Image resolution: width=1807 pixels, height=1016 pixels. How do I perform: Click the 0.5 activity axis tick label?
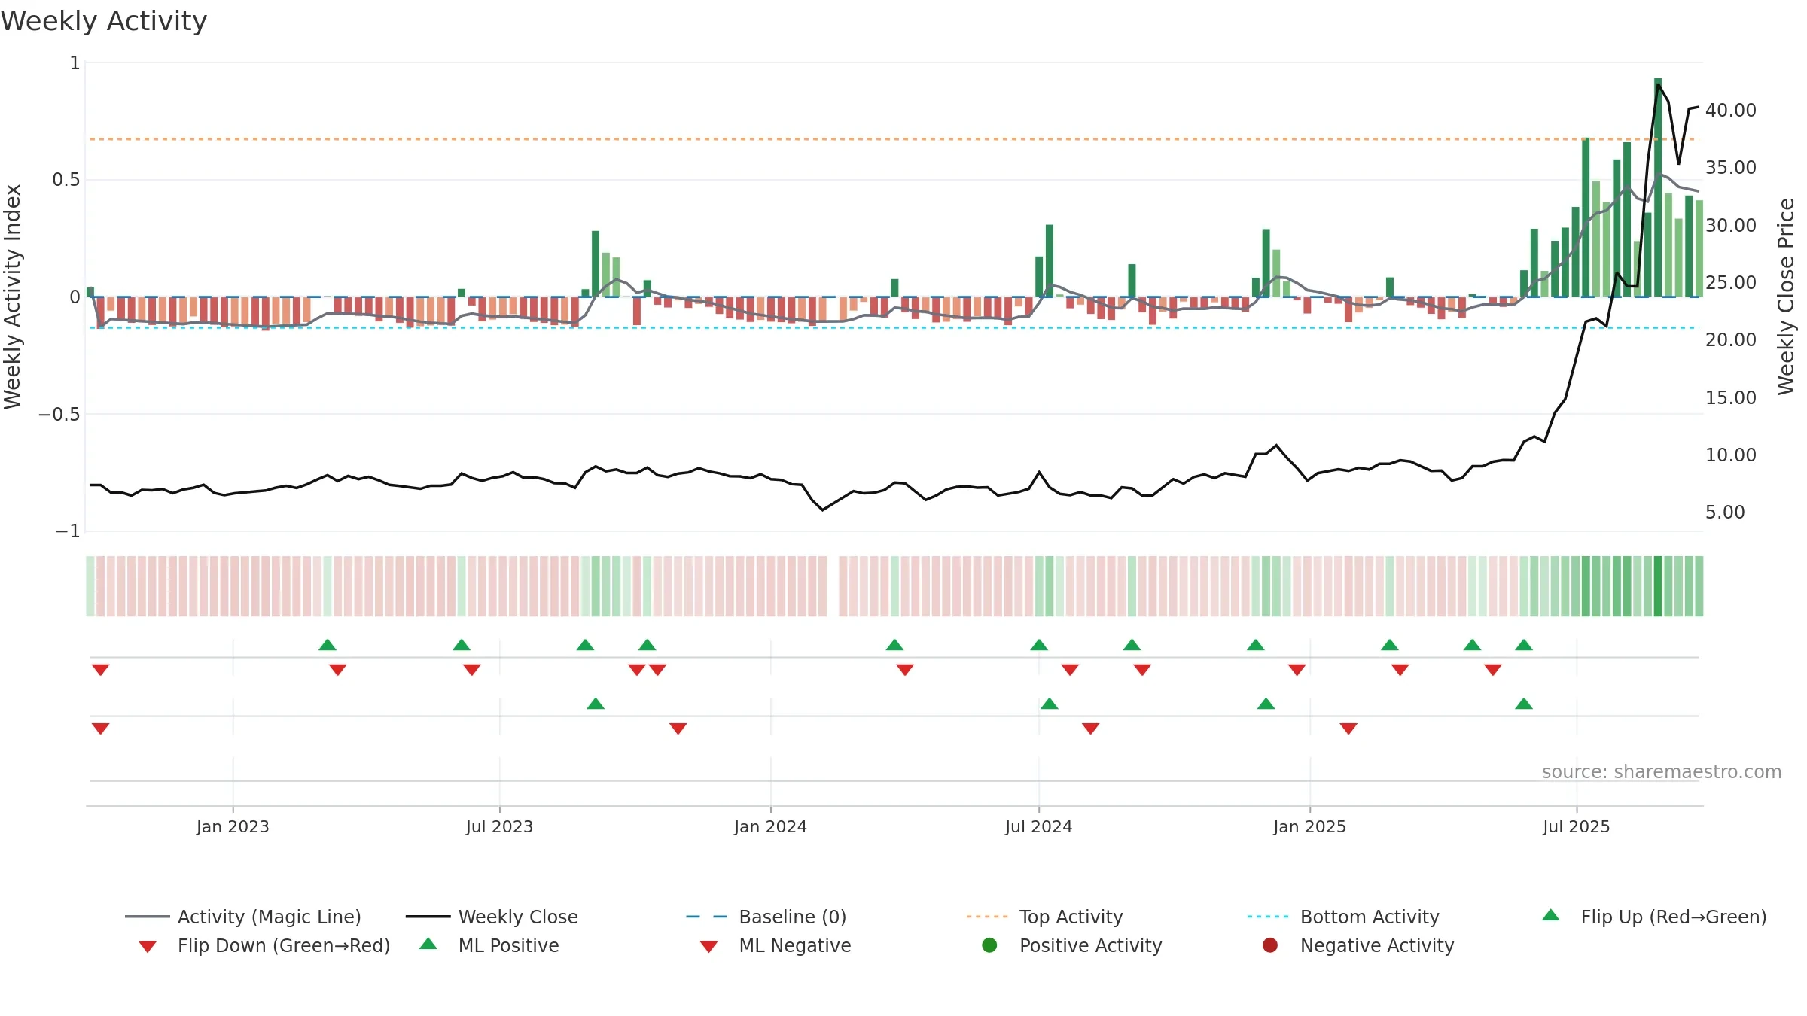pos(66,180)
